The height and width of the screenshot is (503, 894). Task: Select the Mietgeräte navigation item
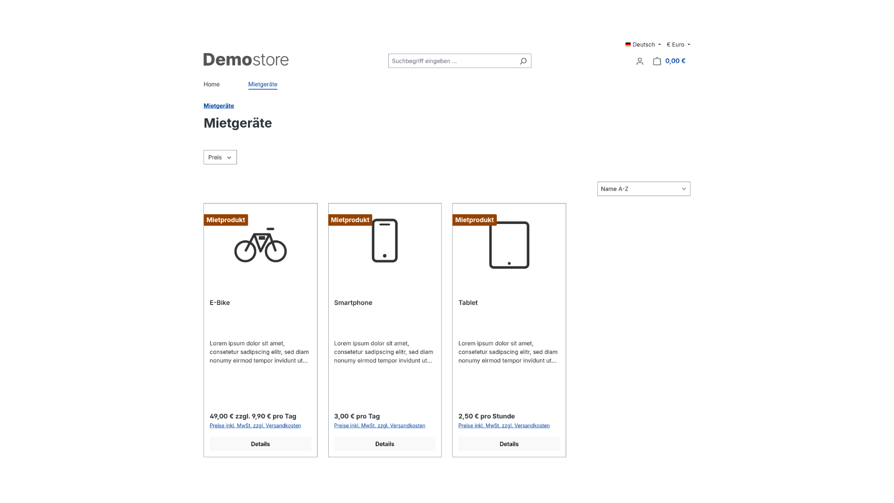(x=263, y=84)
